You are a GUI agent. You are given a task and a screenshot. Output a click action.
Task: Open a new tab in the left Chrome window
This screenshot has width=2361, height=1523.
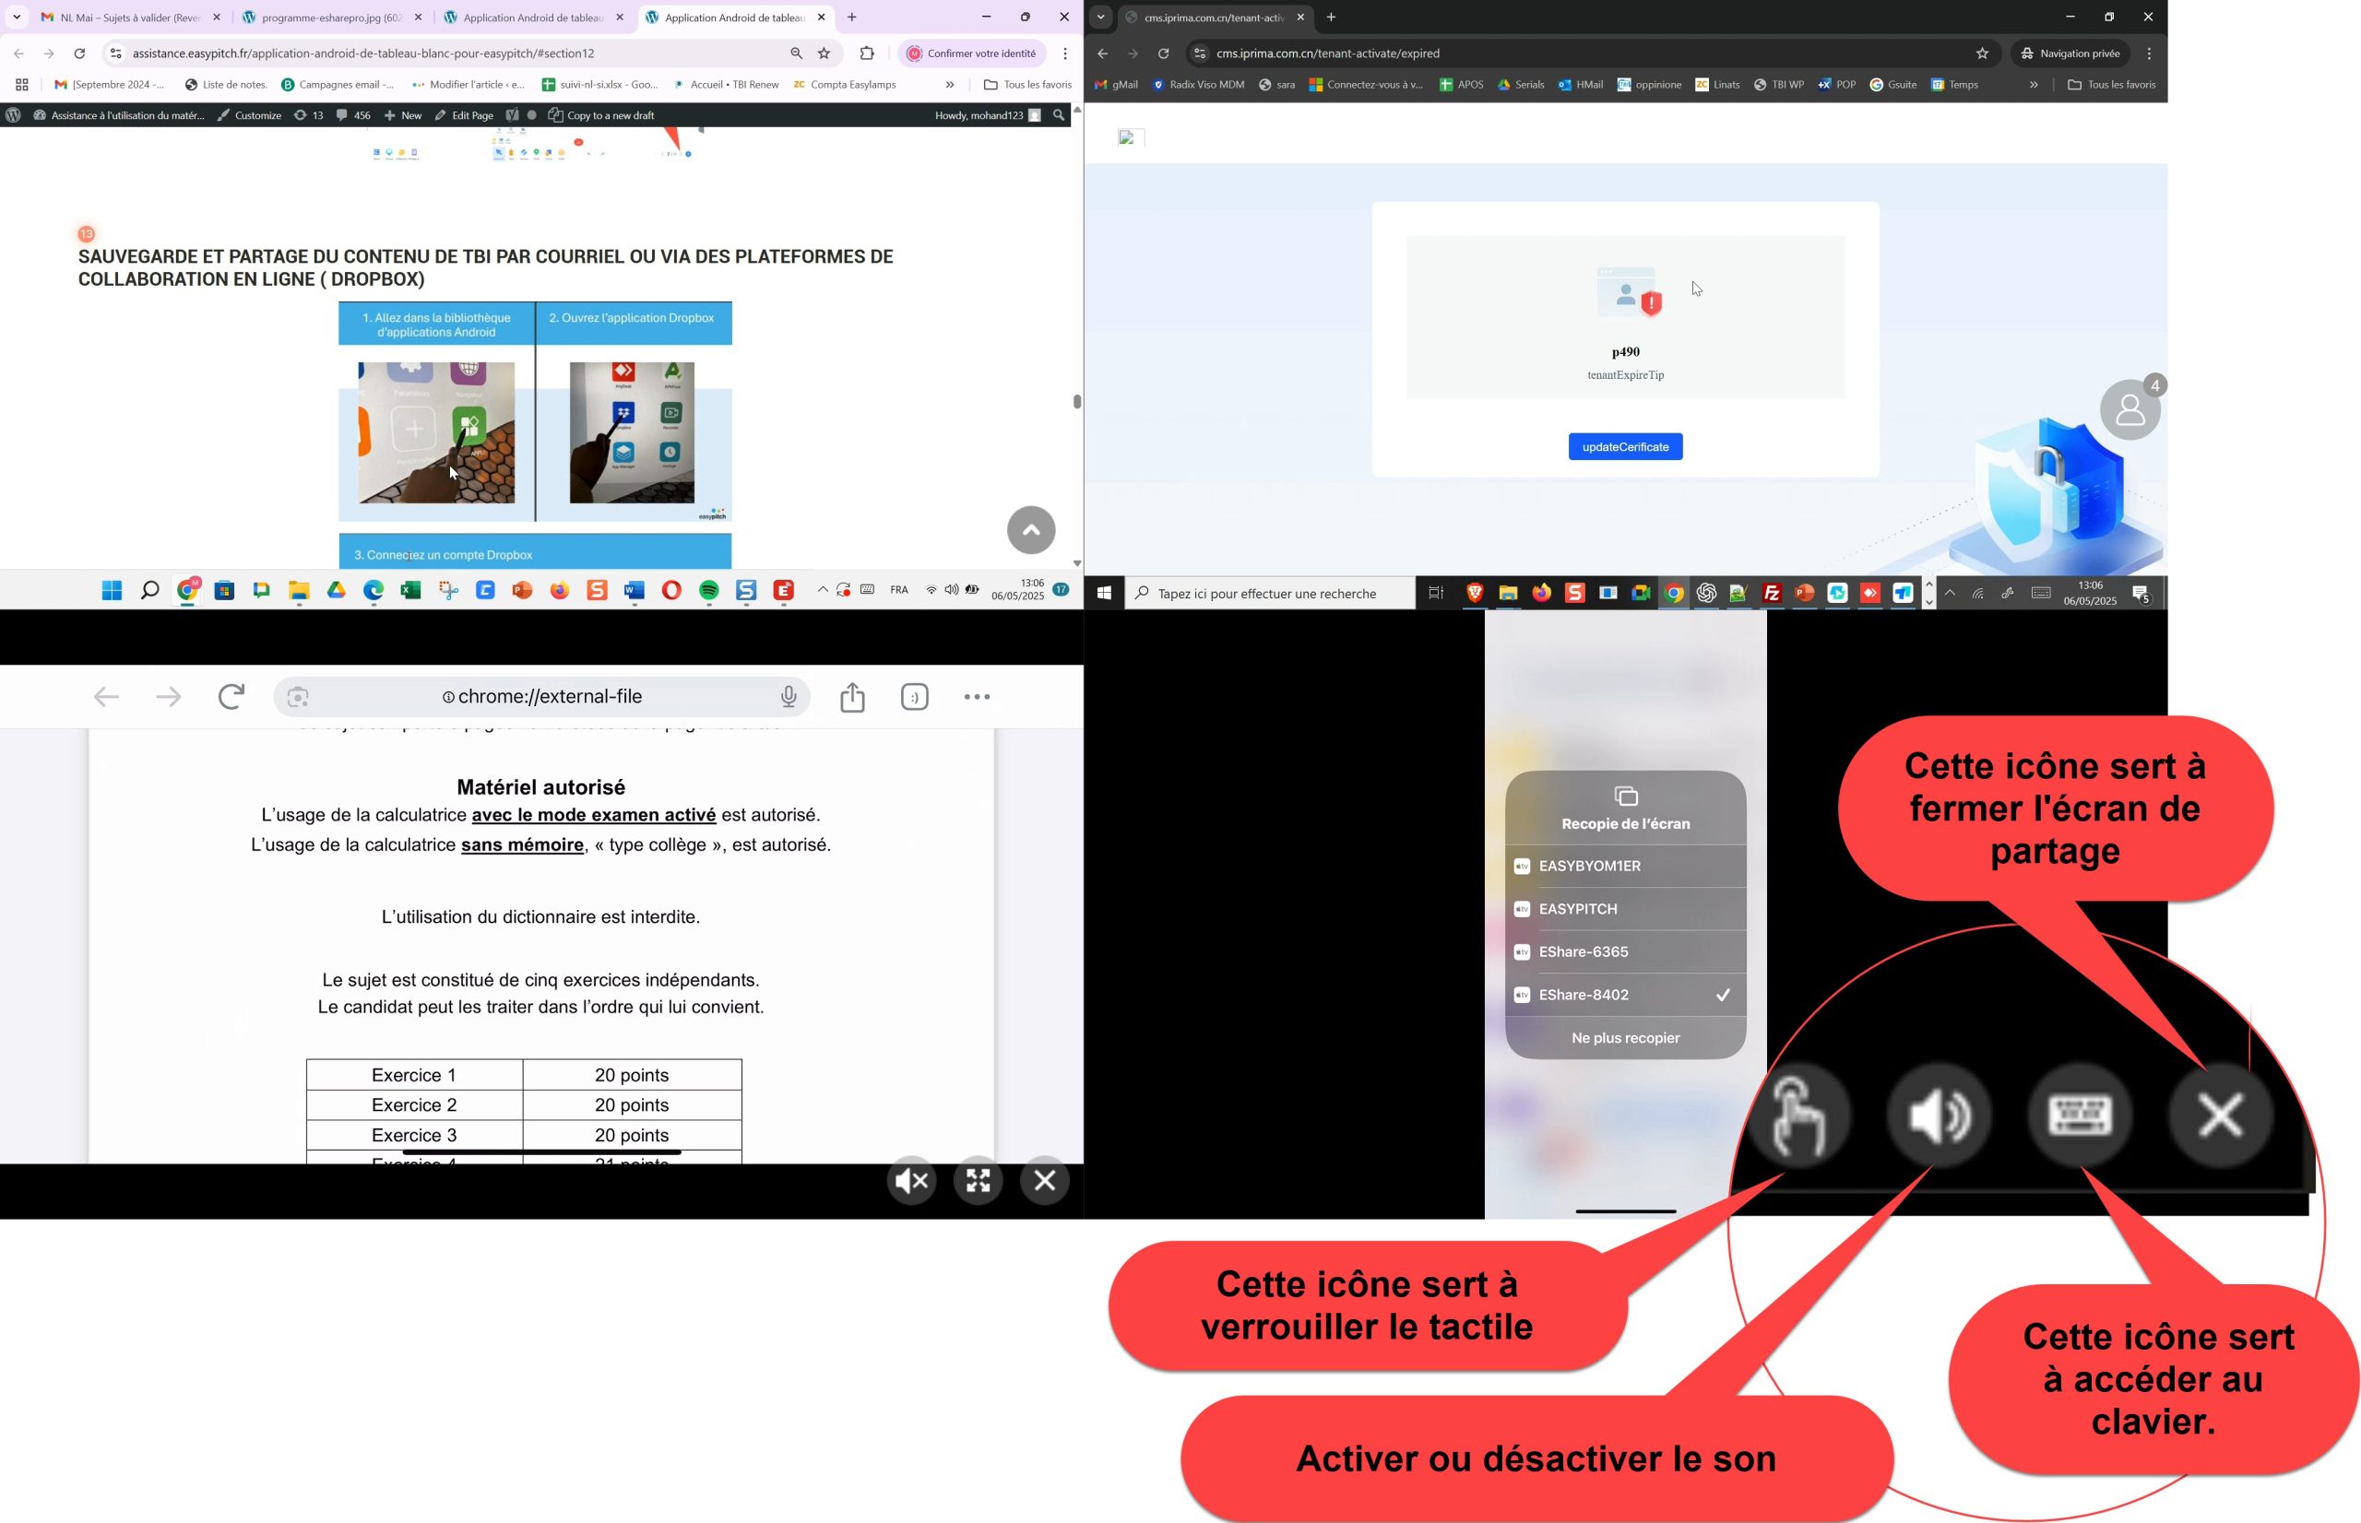click(x=851, y=17)
